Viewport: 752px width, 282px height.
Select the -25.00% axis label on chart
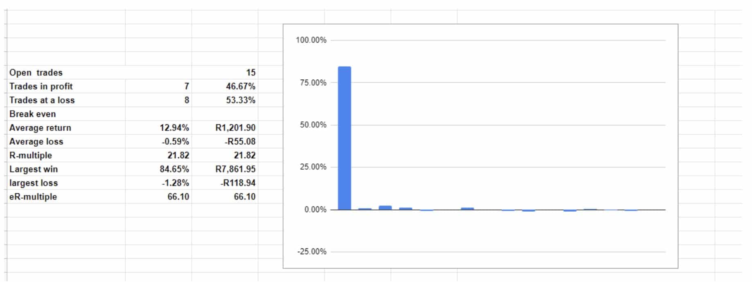pos(312,252)
